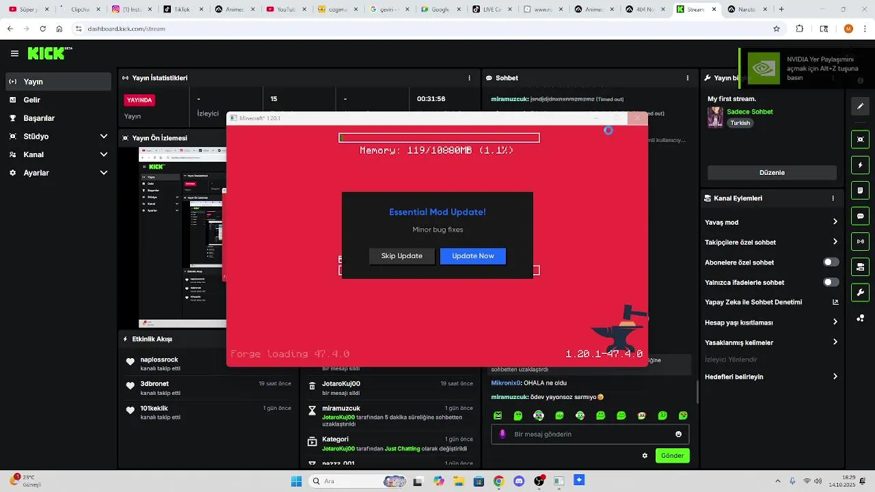Click follower 101kekiik in activity feed
The height and width of the screenshot is (492, 875).
[154, 408]
